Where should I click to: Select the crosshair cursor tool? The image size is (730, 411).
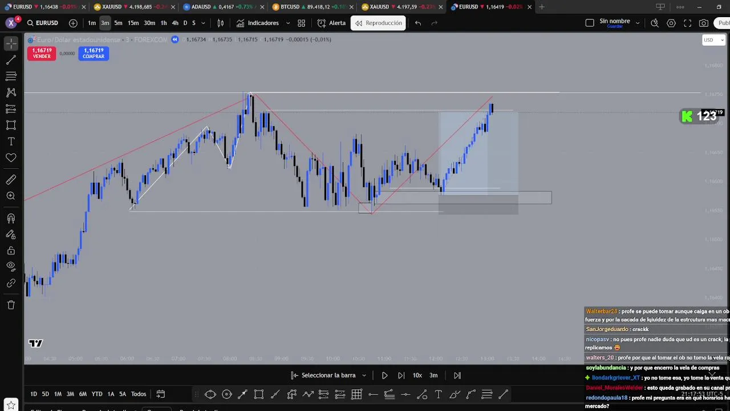coord(11,43)
